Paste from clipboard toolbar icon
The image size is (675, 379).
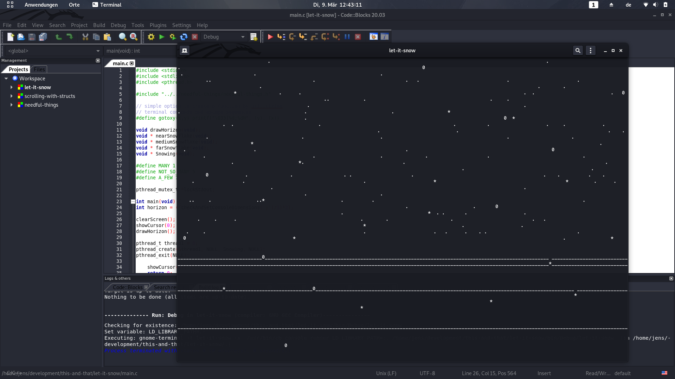(107, 37)
